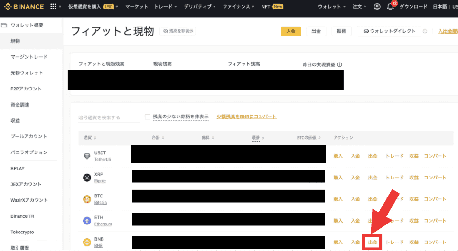The image size is (458, 251).
Task: Click 入金 in the BTC row
Action: coord(355,199)
